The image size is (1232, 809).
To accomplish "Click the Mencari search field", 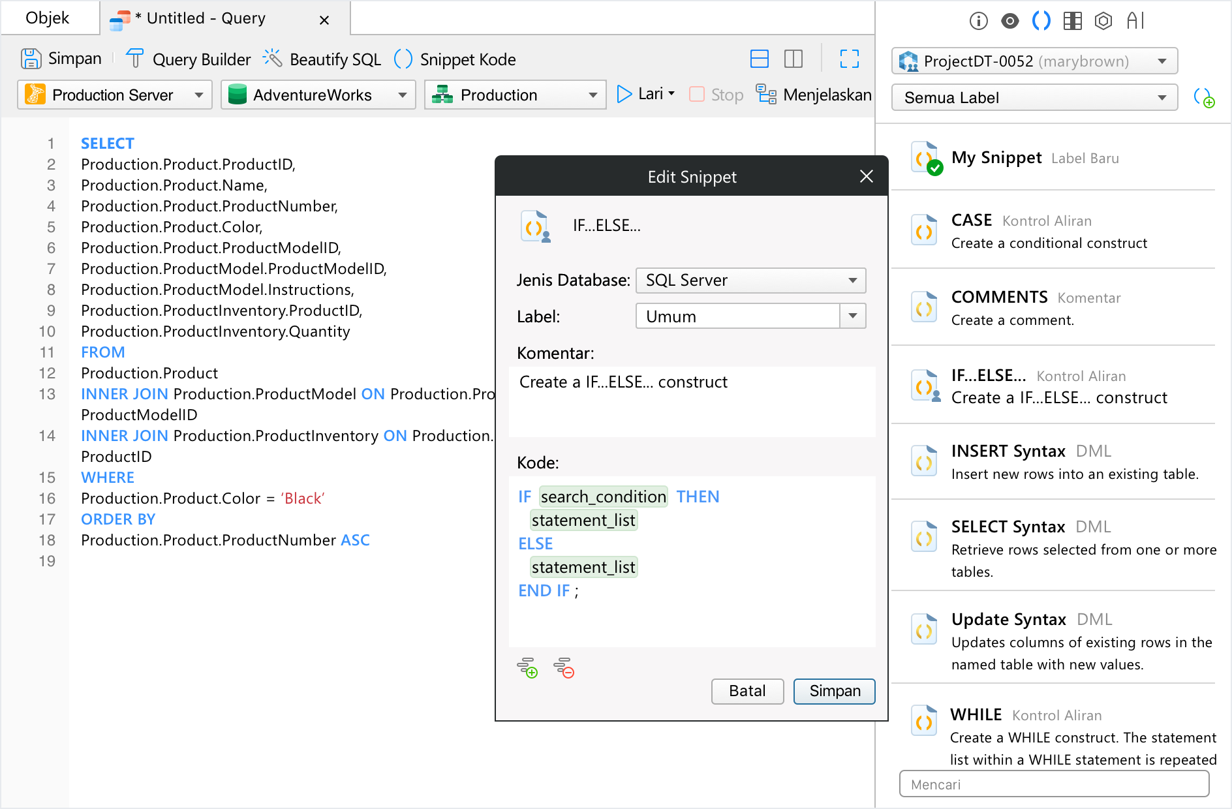I will pyautogui.click(x=1054, y=784).
